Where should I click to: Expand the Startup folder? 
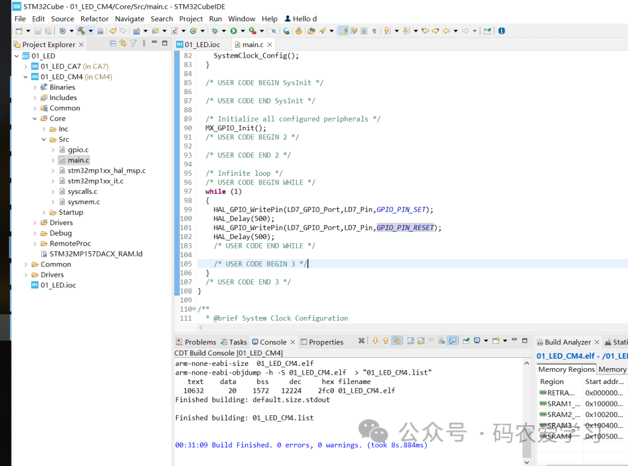(44, 212)
